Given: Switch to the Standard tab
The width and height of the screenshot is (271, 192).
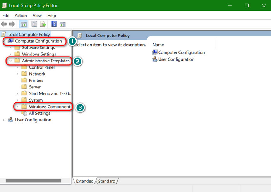Looking at the screenshot, I should tap(107, 181).
